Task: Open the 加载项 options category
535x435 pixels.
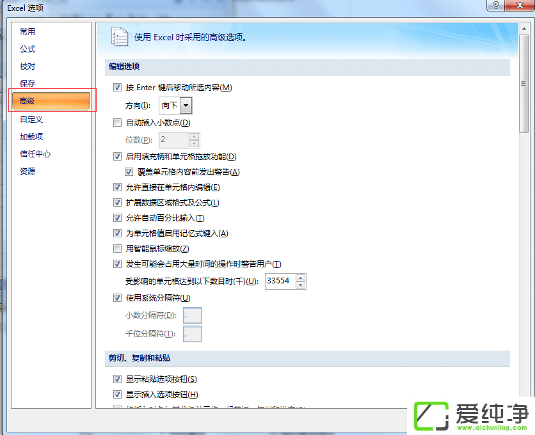Action: click(x=31, y=137)
